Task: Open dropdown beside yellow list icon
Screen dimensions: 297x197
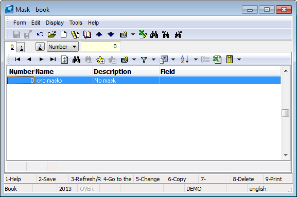Action: [x=239, y=60]
